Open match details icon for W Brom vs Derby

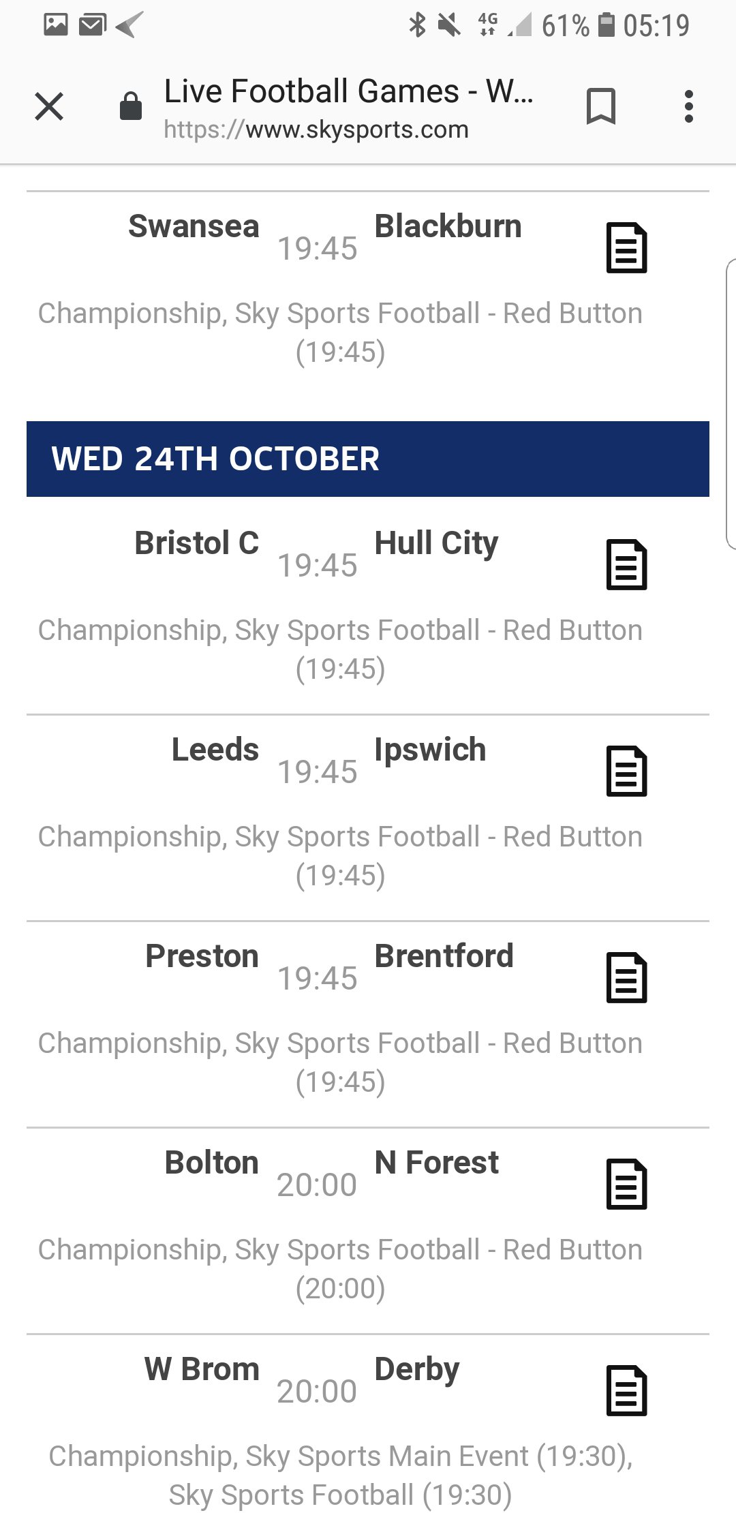click(626, 1391)
